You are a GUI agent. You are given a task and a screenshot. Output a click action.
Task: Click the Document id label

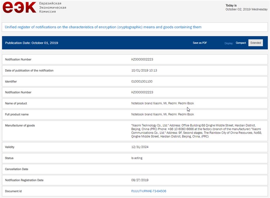pos(13,191)
